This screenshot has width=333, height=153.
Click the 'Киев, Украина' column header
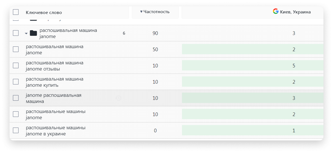pyautogui.click(x=295, y=12)
